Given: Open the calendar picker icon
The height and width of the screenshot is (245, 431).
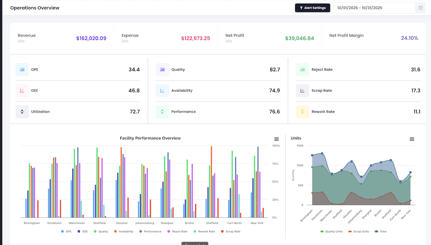Looking at the screenshot, I should pos(420,8).
